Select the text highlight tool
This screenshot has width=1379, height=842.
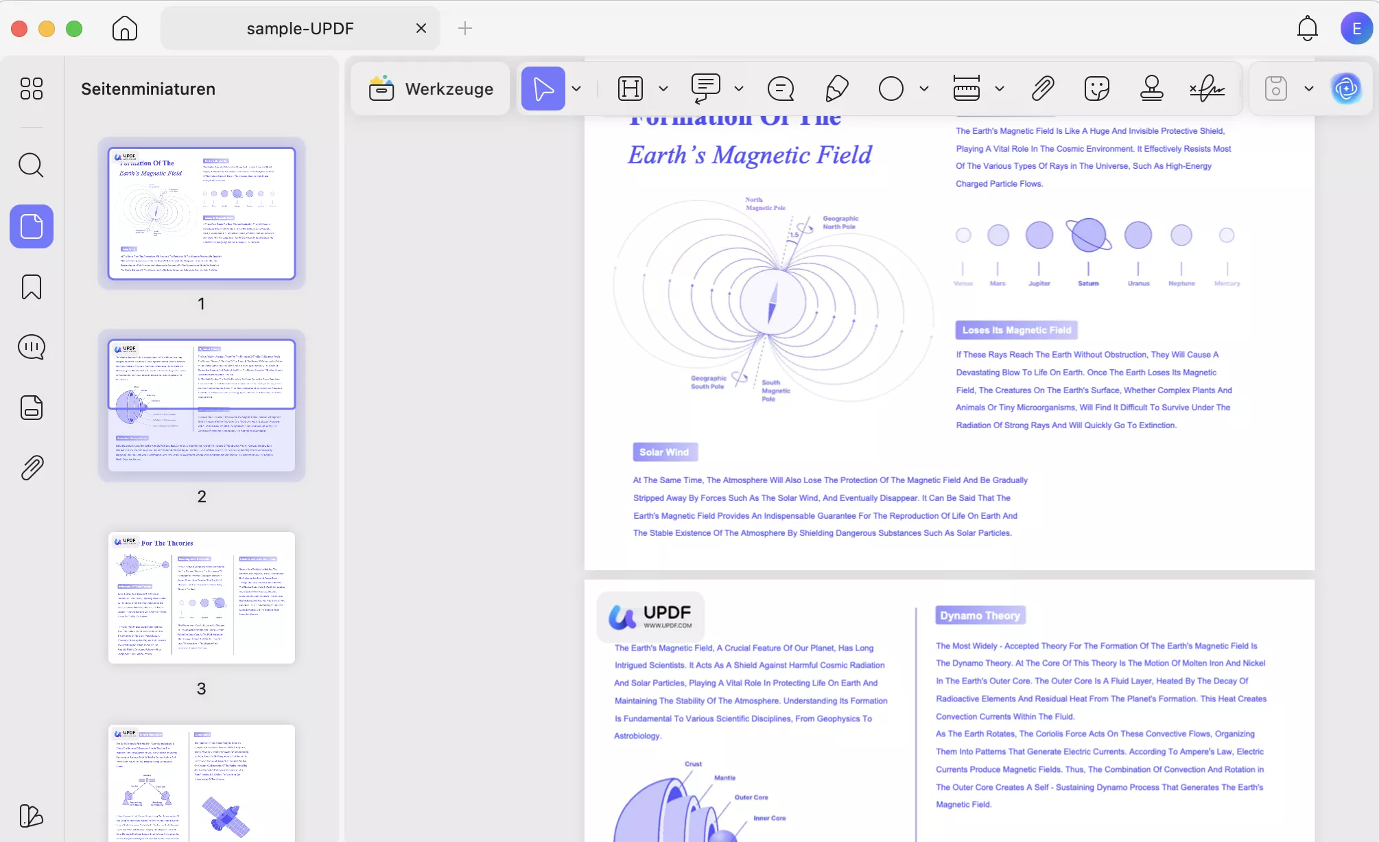[630, 89]
